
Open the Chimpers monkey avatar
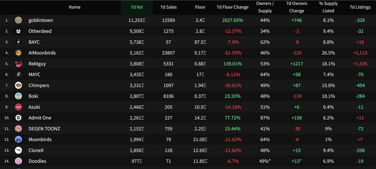click(x=19, y=85)
